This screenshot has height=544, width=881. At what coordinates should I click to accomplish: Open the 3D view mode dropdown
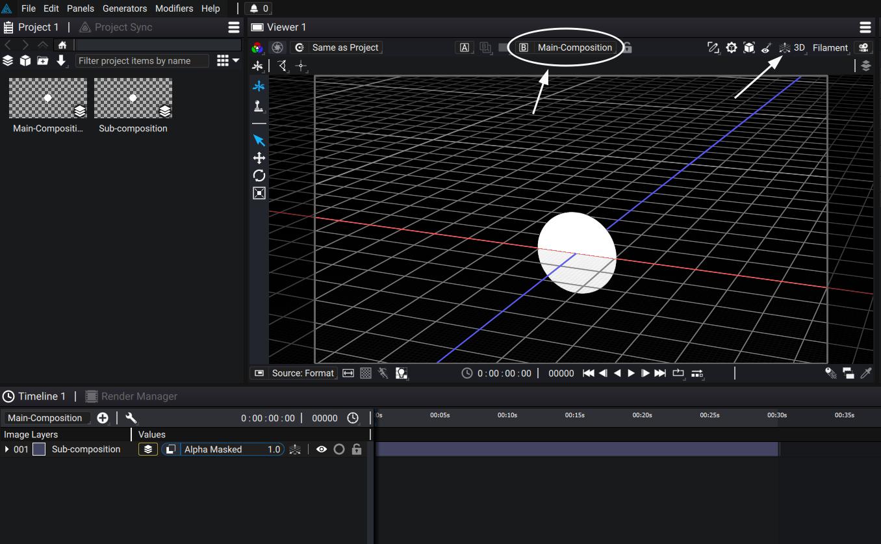click(x=793, y=47)
